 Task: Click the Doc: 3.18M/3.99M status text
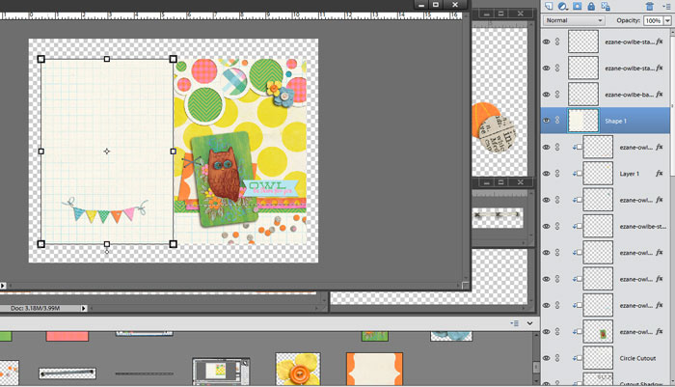coord(36,308)
